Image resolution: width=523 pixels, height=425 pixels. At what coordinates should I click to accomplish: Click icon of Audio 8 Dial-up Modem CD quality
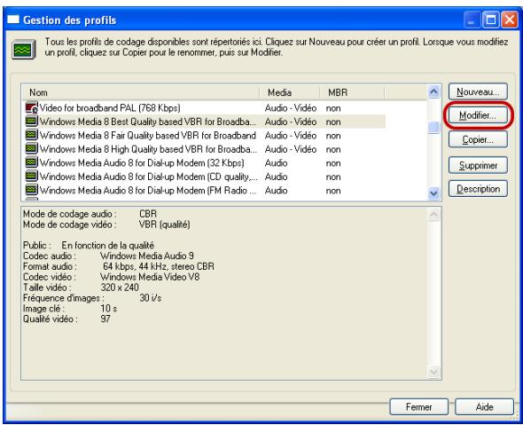pos(32,176)
